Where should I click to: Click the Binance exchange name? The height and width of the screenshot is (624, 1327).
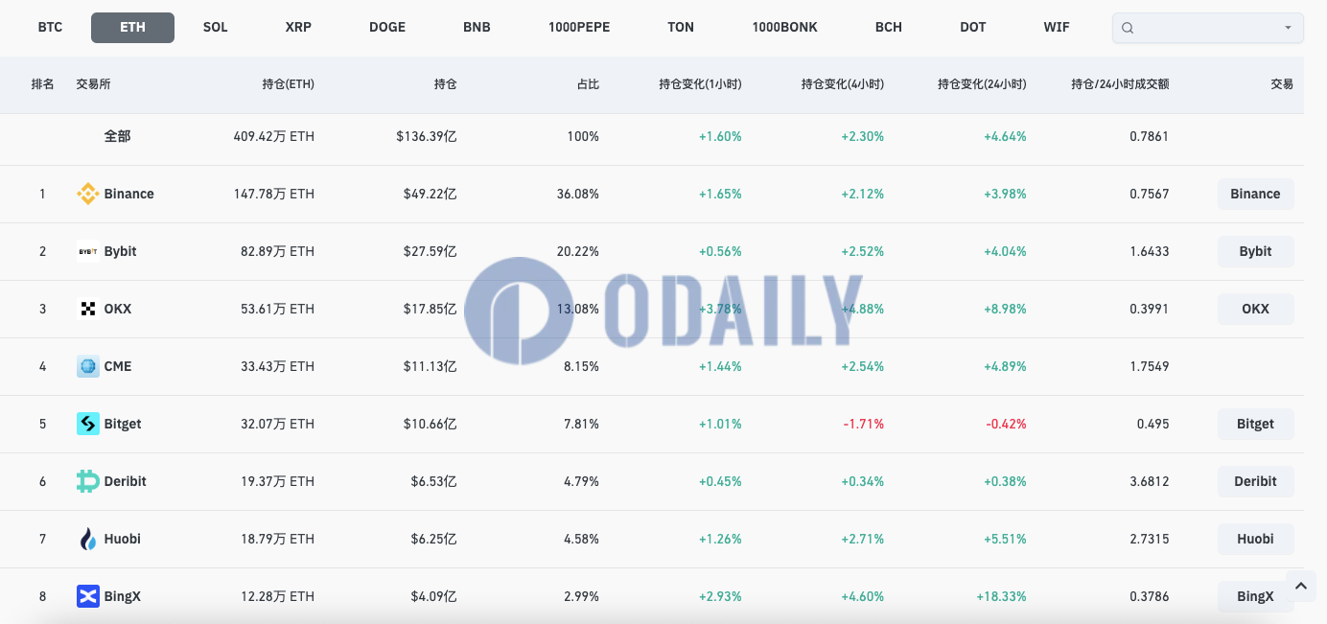coord(128,194)
